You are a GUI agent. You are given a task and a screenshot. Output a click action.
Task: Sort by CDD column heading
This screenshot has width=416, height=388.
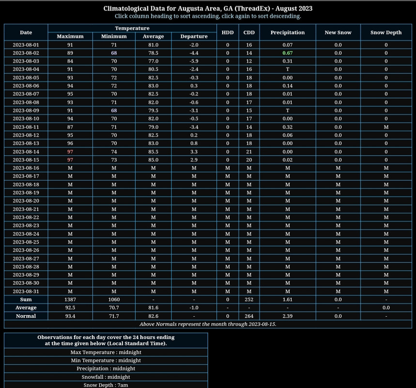[249, 32]
